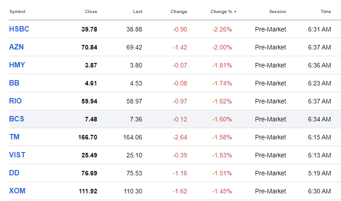Sort by Change column header
Screen dimensions: 341x201
[x=179, y=11]
